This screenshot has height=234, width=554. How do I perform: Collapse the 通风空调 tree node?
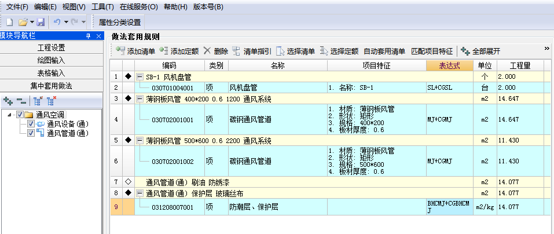9,115
